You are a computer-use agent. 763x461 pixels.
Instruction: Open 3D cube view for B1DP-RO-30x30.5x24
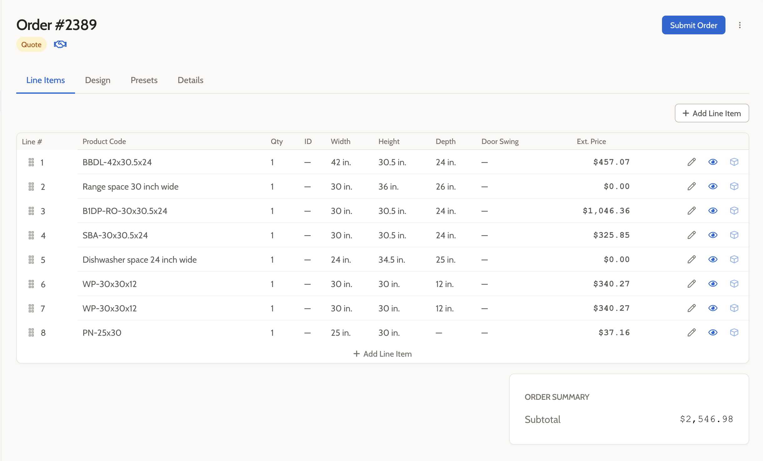(x=734, y=211)
